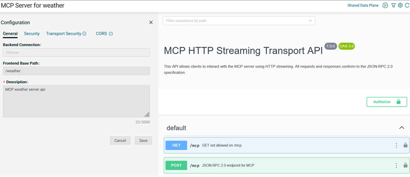Click inside the Description text area
The width and height of the screenshot is (410, 177).
(x=76, y=101)
